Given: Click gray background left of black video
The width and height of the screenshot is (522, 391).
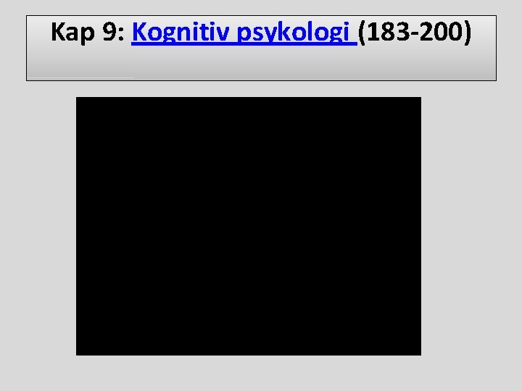Looking at the screenshot, I should [38, 226].
